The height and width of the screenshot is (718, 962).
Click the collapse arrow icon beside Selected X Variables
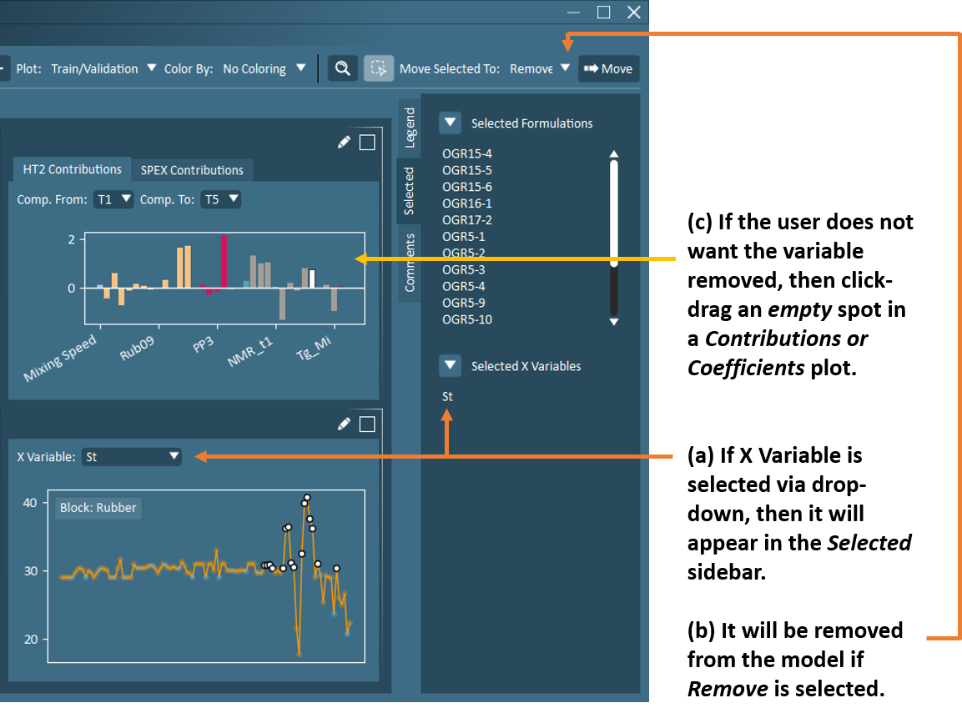[450, 365]
